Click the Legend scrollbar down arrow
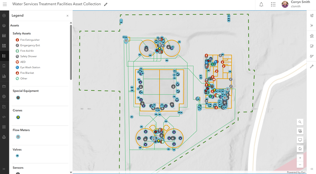The image size is (316, 174). coord(71,172)
